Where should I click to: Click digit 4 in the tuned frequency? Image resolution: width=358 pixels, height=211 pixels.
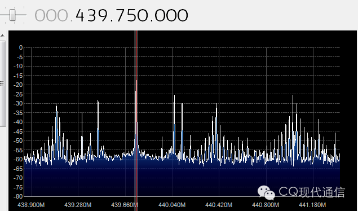[81, 16]
